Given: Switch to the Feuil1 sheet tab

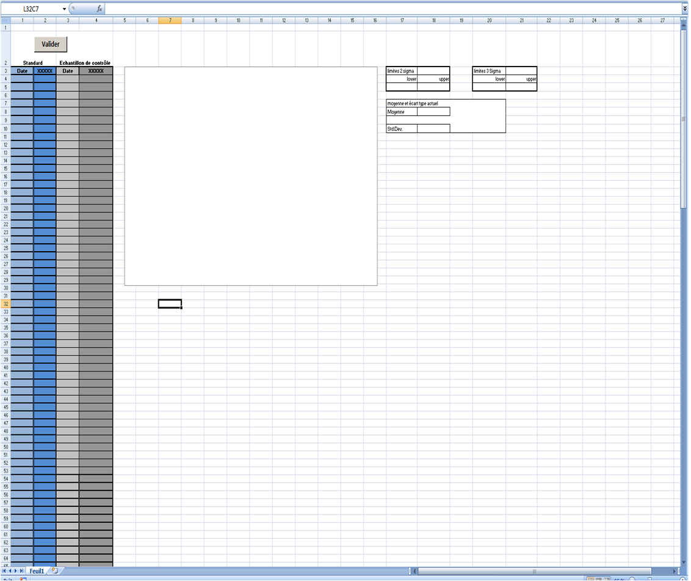Looking at the screenshot, I should tap(37, 571).
